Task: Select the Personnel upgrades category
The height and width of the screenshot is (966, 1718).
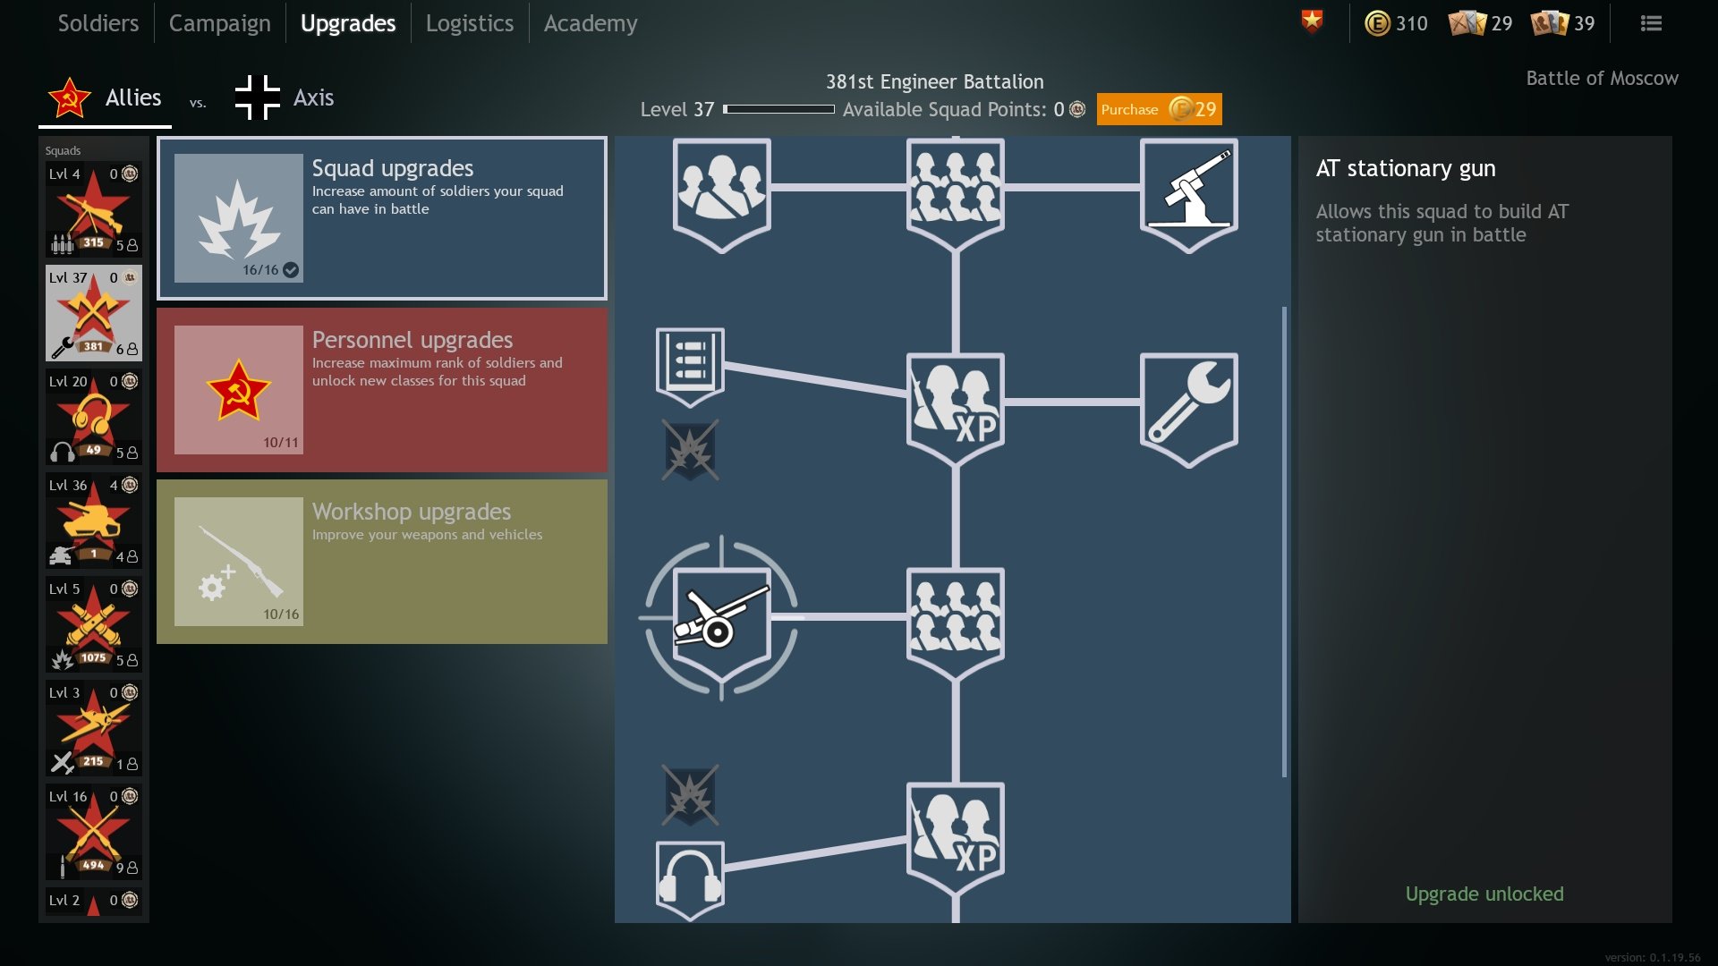Action: click(x=382, y=390)
